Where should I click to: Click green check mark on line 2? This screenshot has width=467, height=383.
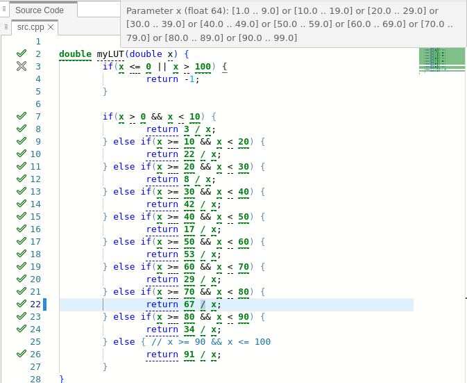pyautogui.click(x=22, y=54)
